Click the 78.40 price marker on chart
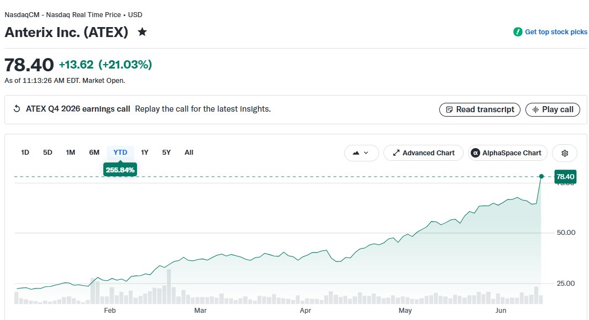This screenshot has width=589, height=320. pos(565,176)
